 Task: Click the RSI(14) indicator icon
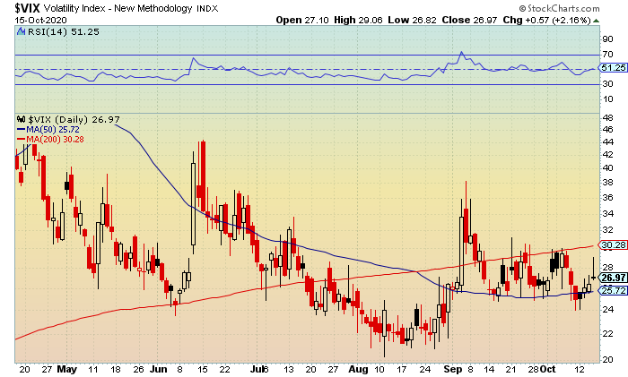coord(21,31)
